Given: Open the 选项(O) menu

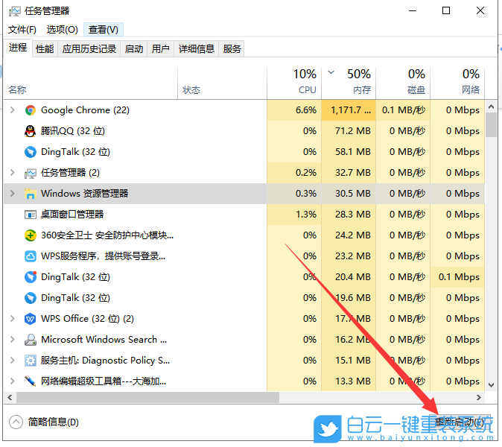Looking at the screenshot, I should tap(62, 29).
